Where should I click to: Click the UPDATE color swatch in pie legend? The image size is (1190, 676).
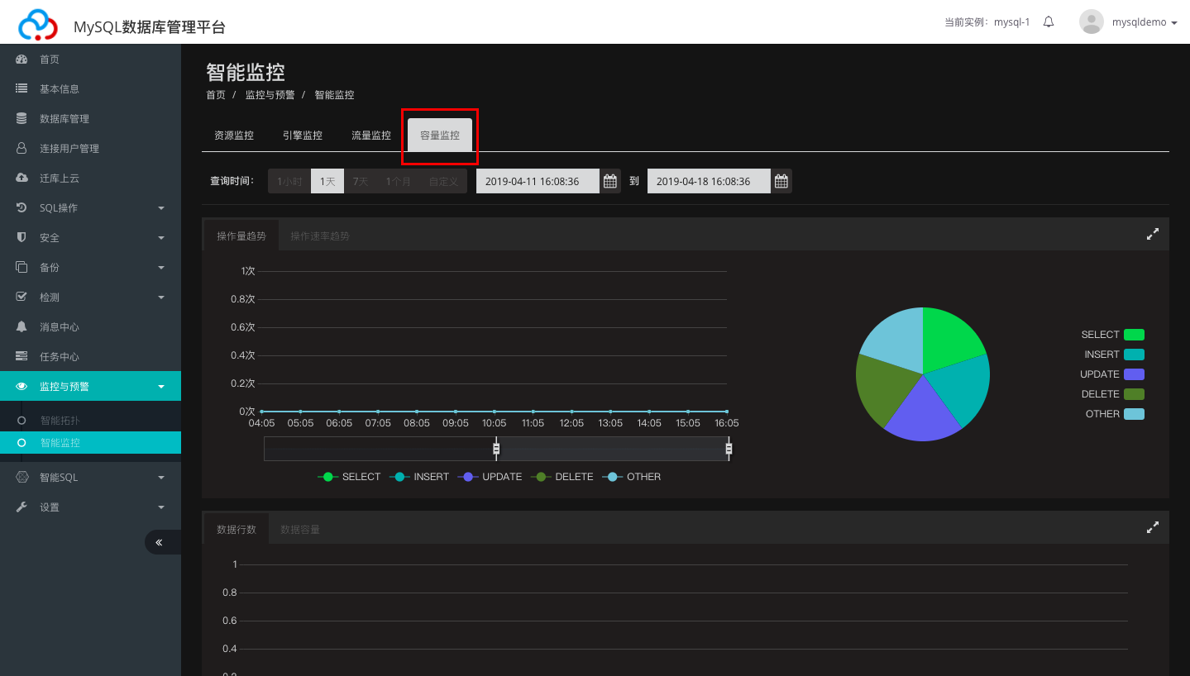(x=1134, y=374)
